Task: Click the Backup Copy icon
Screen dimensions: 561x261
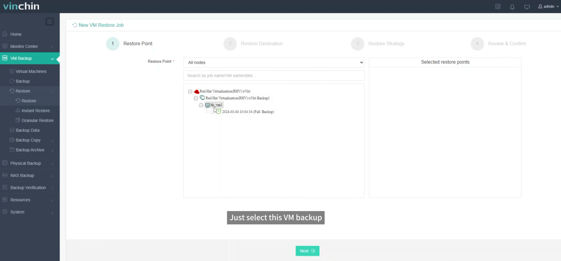Action: pyautogui.click(x=12, y=140)
